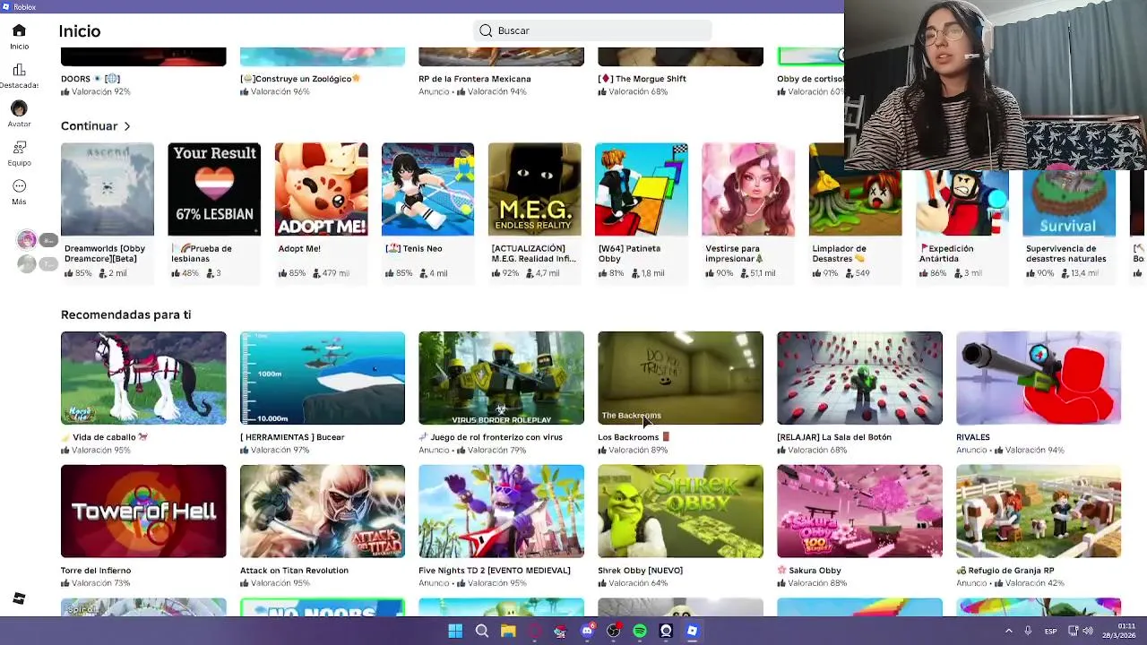The image size is (1147, 645).
Task: Click the search magnifier icon
Action: (x=486, y=30)
